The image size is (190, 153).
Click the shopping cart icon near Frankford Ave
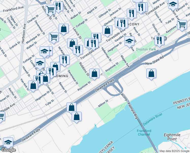[51, 9]
